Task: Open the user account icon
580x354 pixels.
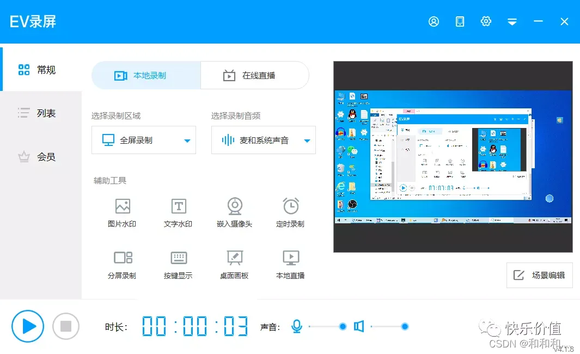Action: click(434, 22)
